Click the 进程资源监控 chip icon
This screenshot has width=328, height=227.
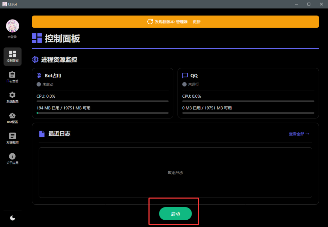(35, 60)
